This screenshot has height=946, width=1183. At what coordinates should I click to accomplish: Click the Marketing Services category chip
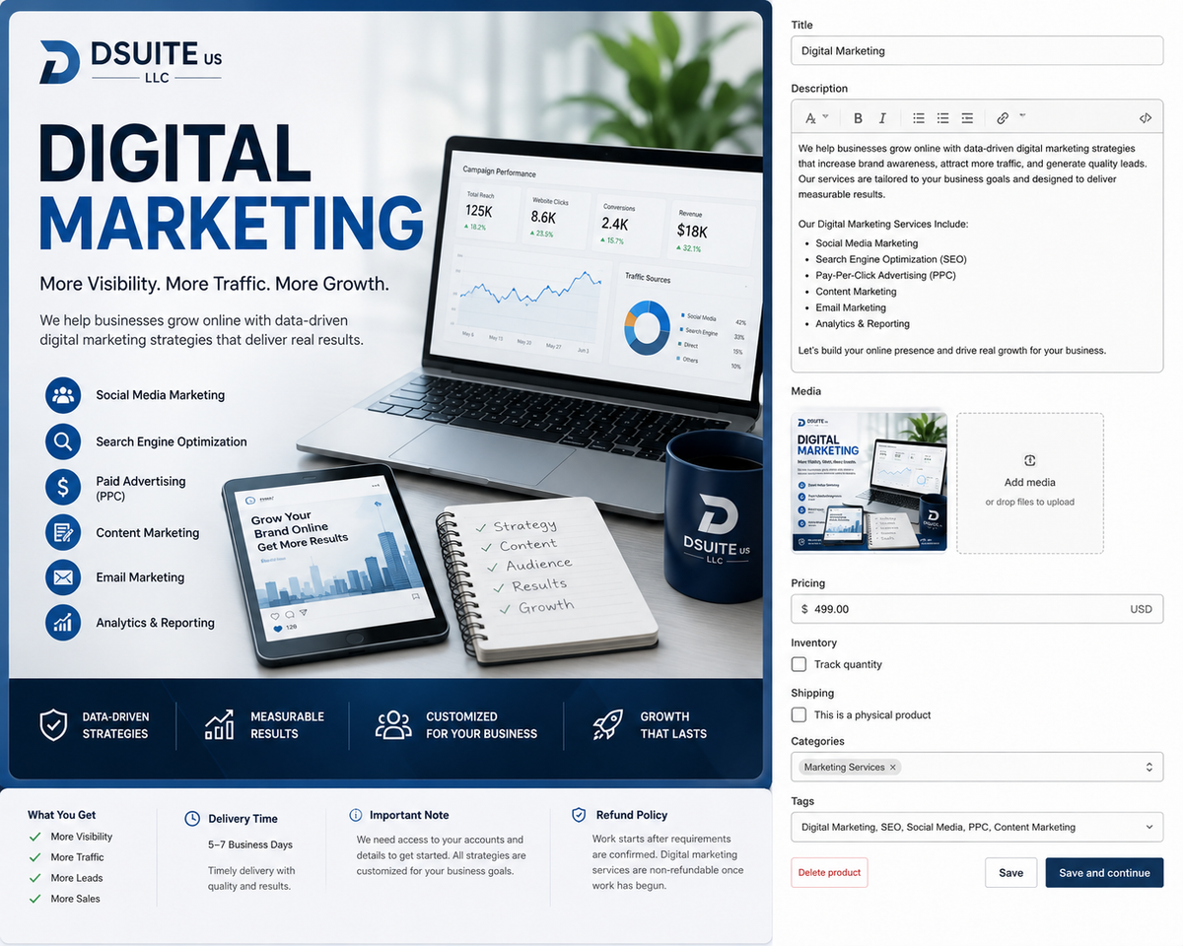[x=850, y=767]
